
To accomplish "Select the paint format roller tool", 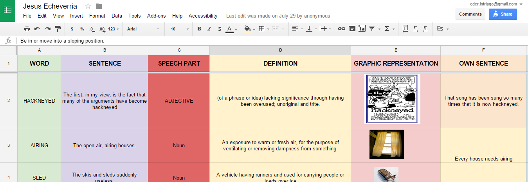I will click(58, 29).
